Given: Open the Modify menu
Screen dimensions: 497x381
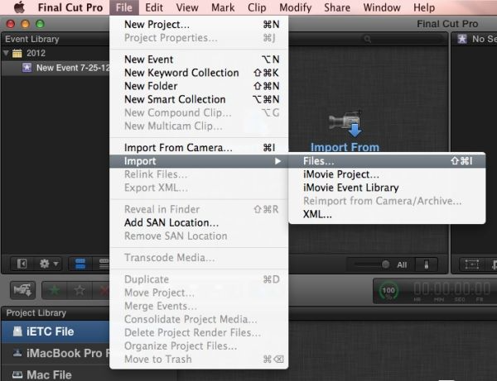Looking at the screenshot, I should (296, 7).
